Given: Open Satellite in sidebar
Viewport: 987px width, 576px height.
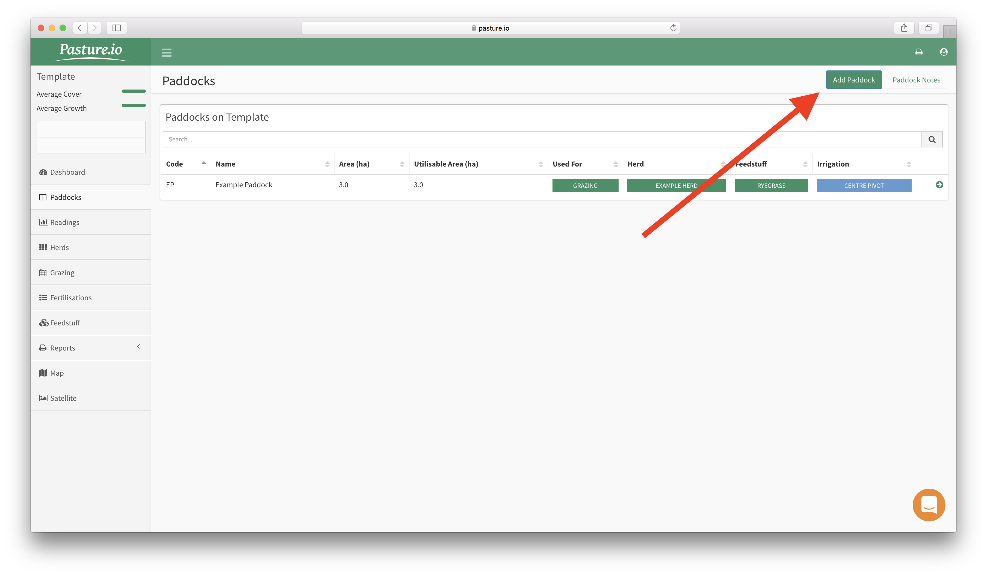Looking at the screenshot, I should tap(91, 398).
